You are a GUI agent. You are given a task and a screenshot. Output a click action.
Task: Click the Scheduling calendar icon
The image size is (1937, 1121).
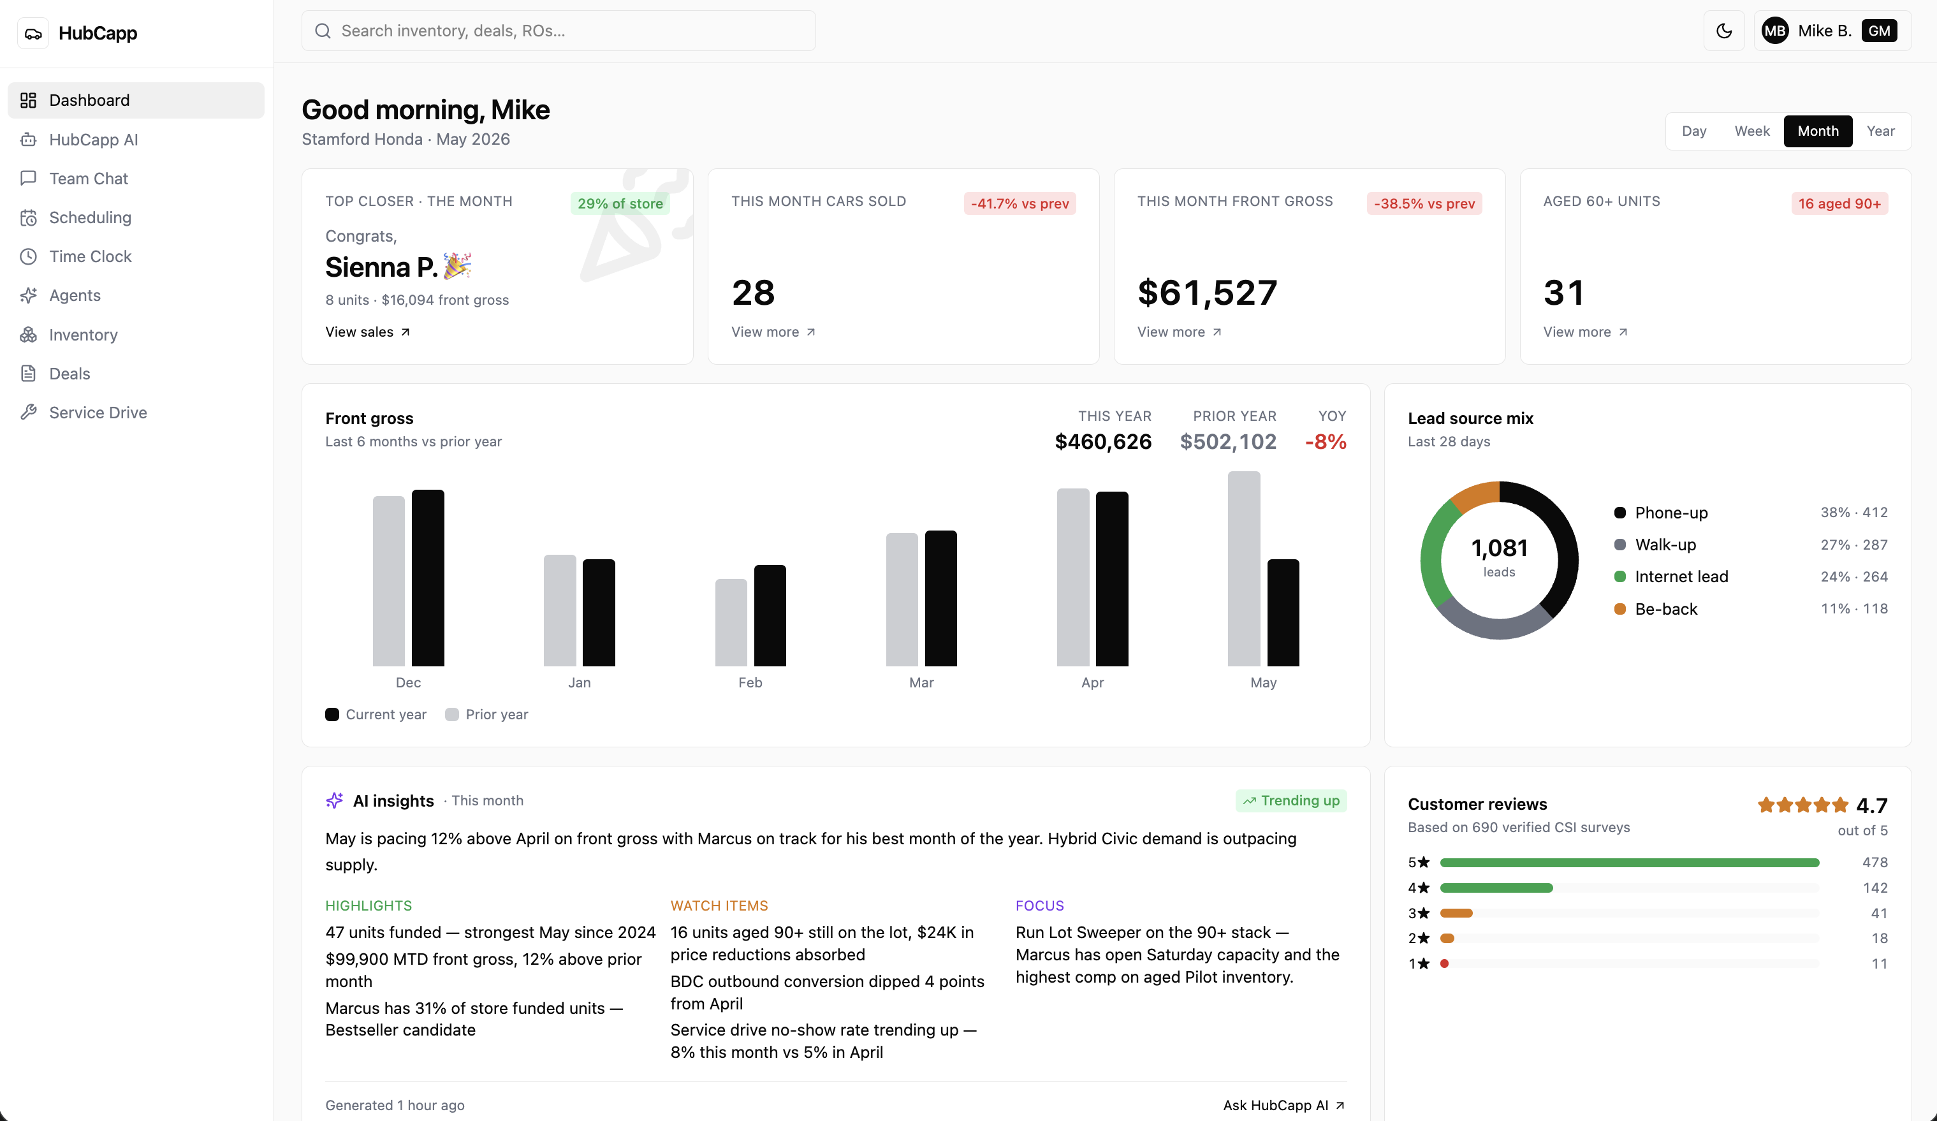click(29, 217)
